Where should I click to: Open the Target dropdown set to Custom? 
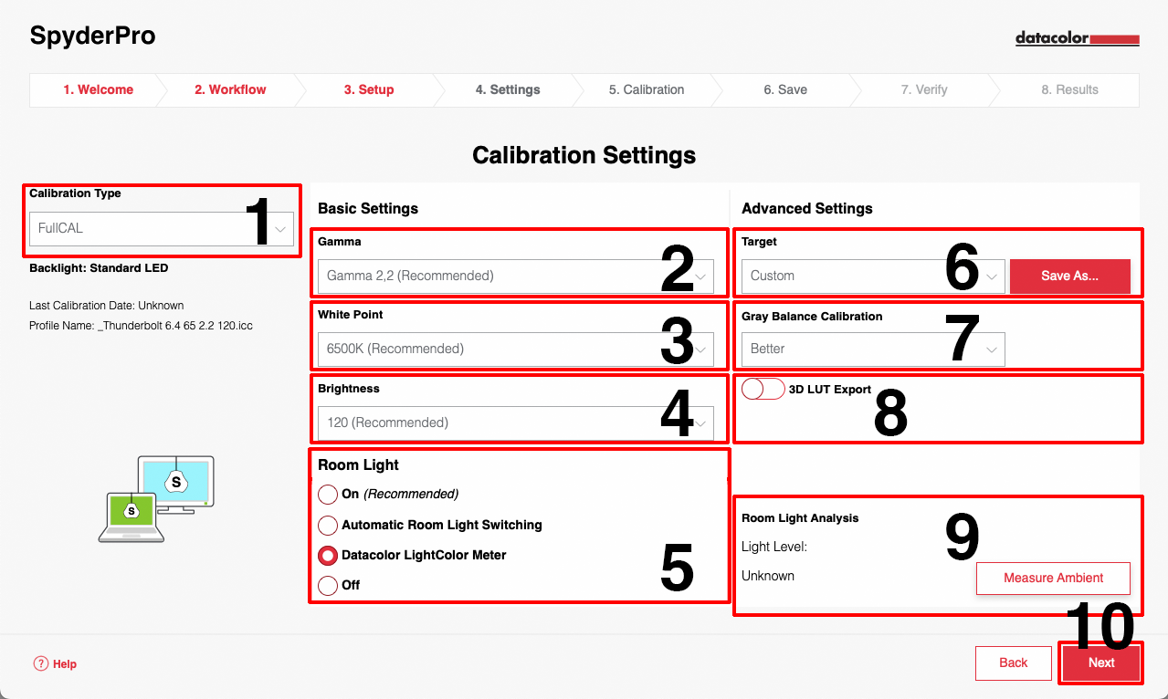pos(872,276)
